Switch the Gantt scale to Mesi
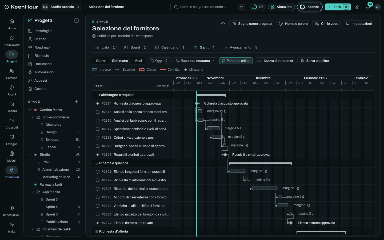Viewport: 384px width, 240px height. click(x=138, y=61)
